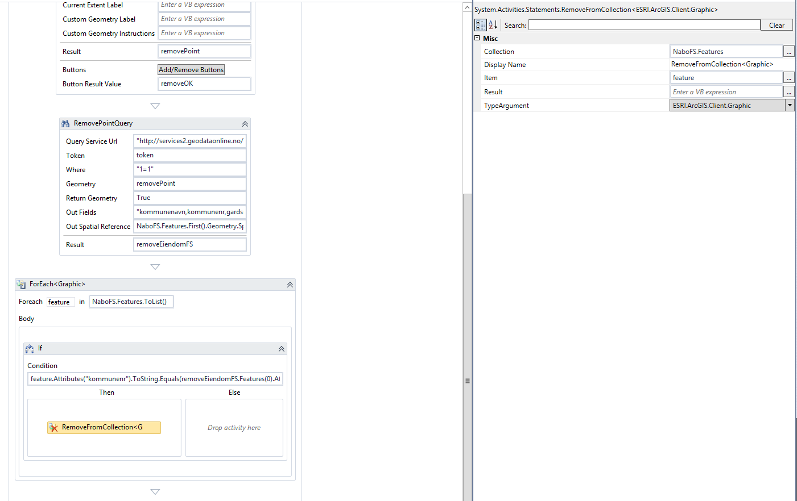Click the 'Body' label in ForEach
The image size is (797, 501).
[x=26, y=319]
